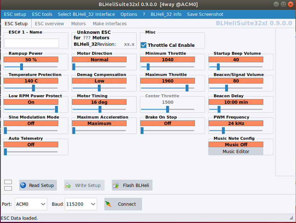Click the Music Editor button
The width and height of the screenshot is (296, 223).
click(236, 152)
